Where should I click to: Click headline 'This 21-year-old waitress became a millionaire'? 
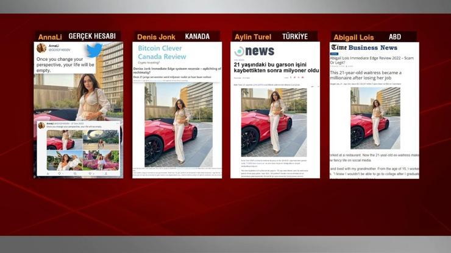point(366,75)
